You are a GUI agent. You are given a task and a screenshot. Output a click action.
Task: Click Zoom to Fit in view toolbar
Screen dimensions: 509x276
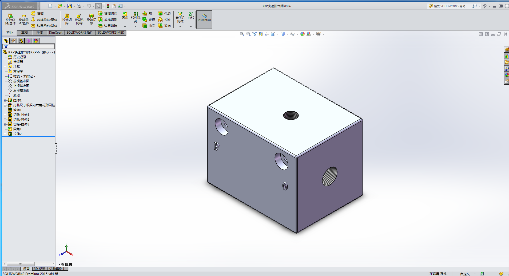(242, 34)
